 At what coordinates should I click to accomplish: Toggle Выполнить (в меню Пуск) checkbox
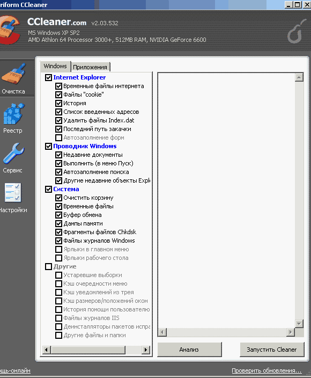point(58,163)
